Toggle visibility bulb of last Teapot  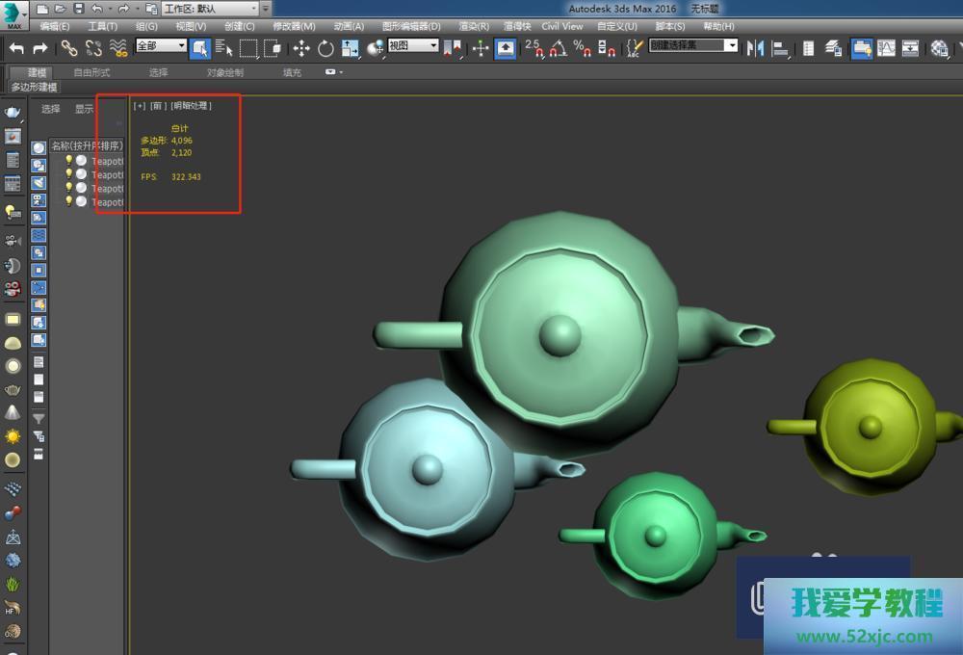coord(69,201)
